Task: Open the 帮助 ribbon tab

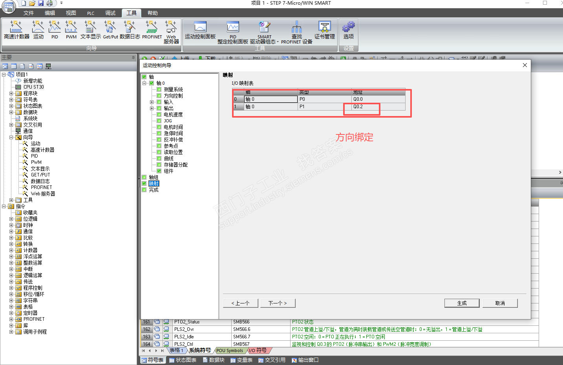Action: click(x=153, y=13)
